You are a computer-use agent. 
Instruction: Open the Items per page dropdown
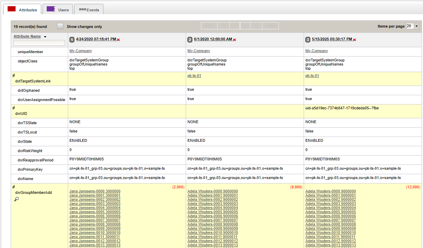(x=416, y=26)
